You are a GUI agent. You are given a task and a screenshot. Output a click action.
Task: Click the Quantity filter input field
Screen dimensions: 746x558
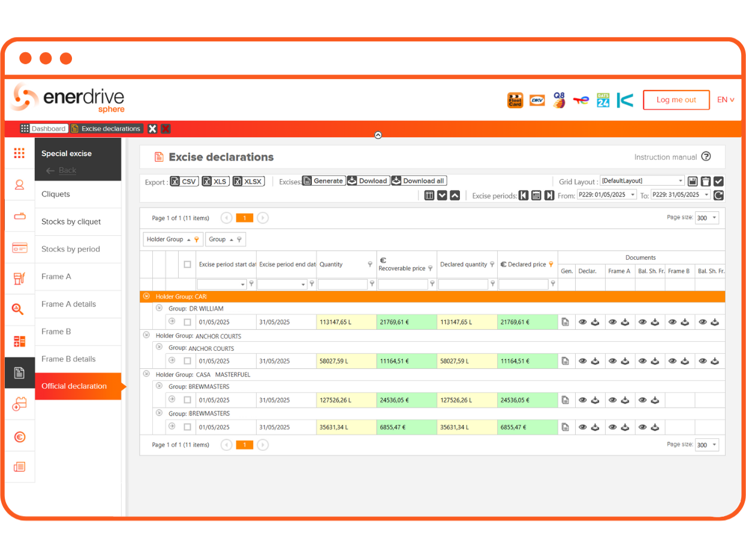click(342, 284)
